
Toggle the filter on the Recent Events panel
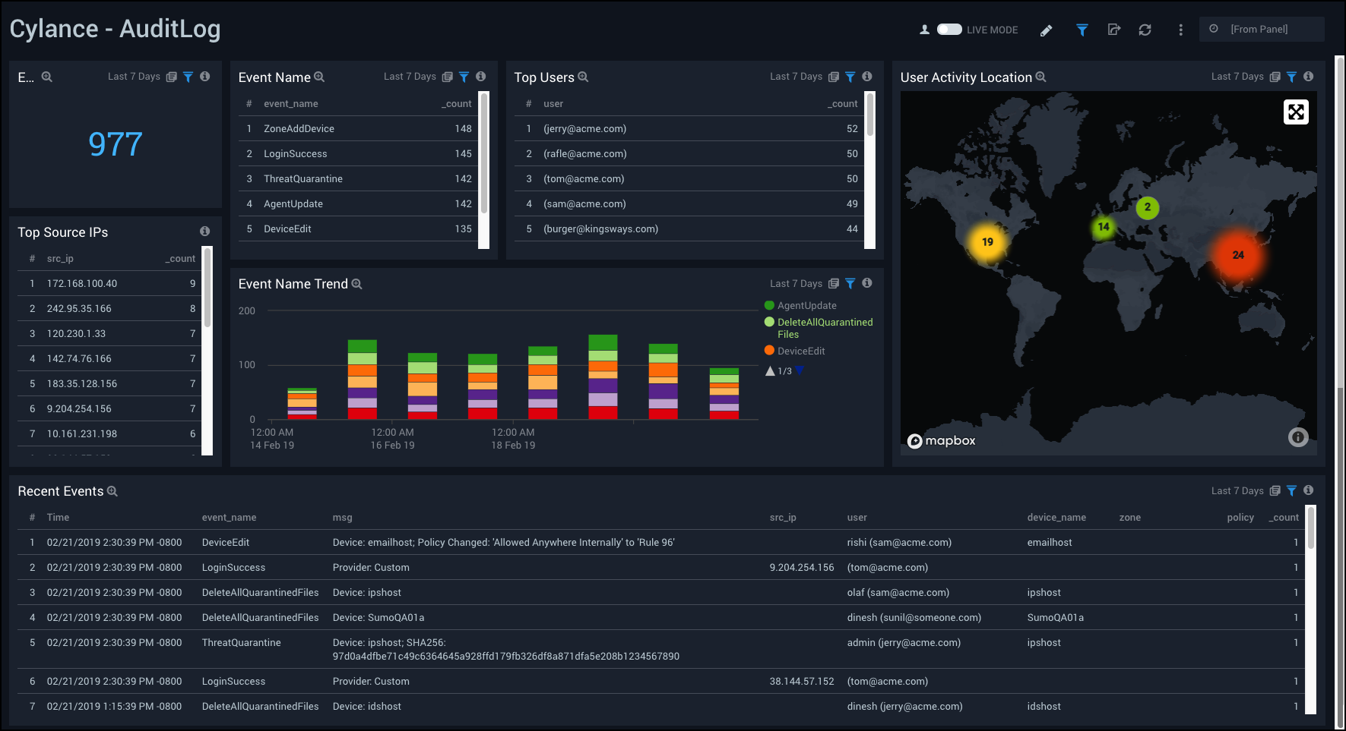[x=1291, y=490]
